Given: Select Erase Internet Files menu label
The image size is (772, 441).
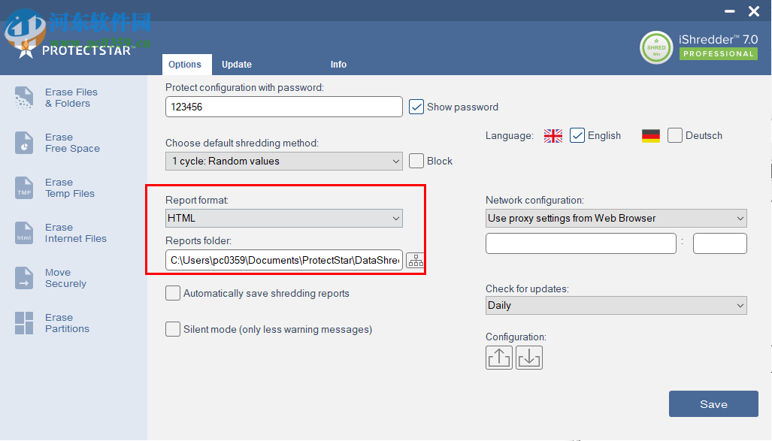Looking at the screenshot, I should [x=76, y=233].
